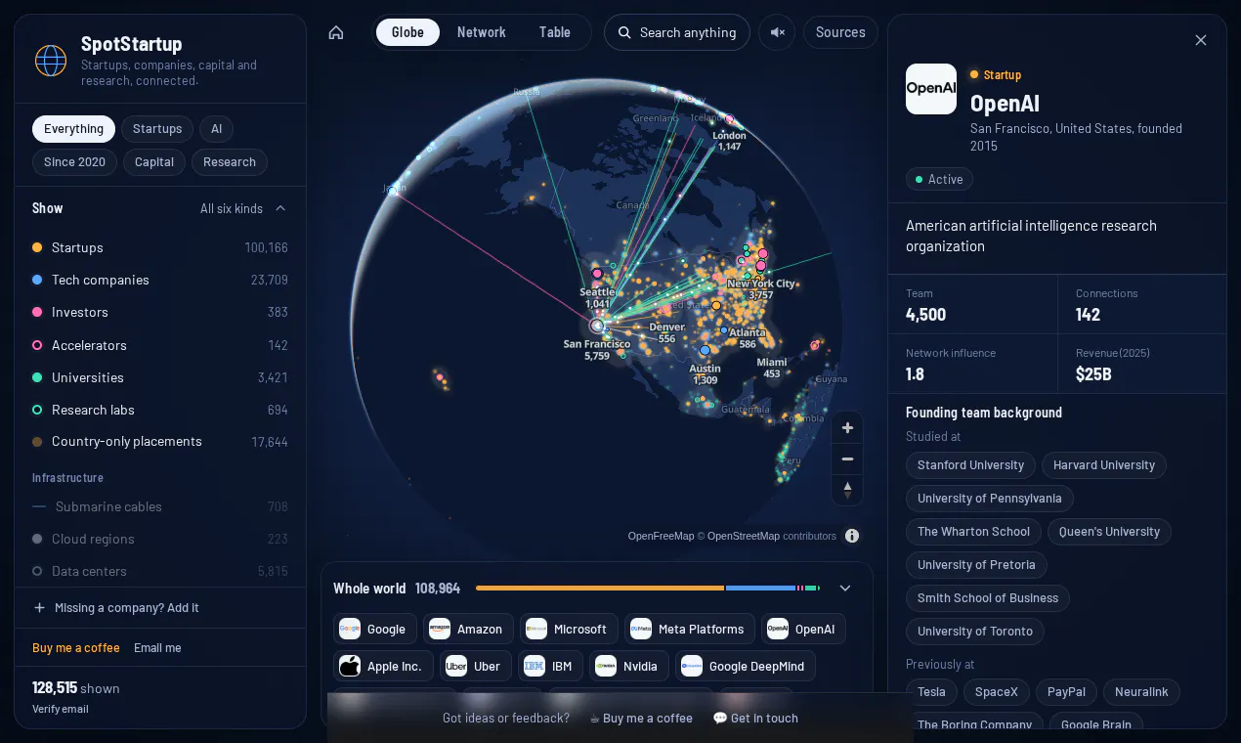Click footer Buy me a coffee link

click(x=641, y=719)
